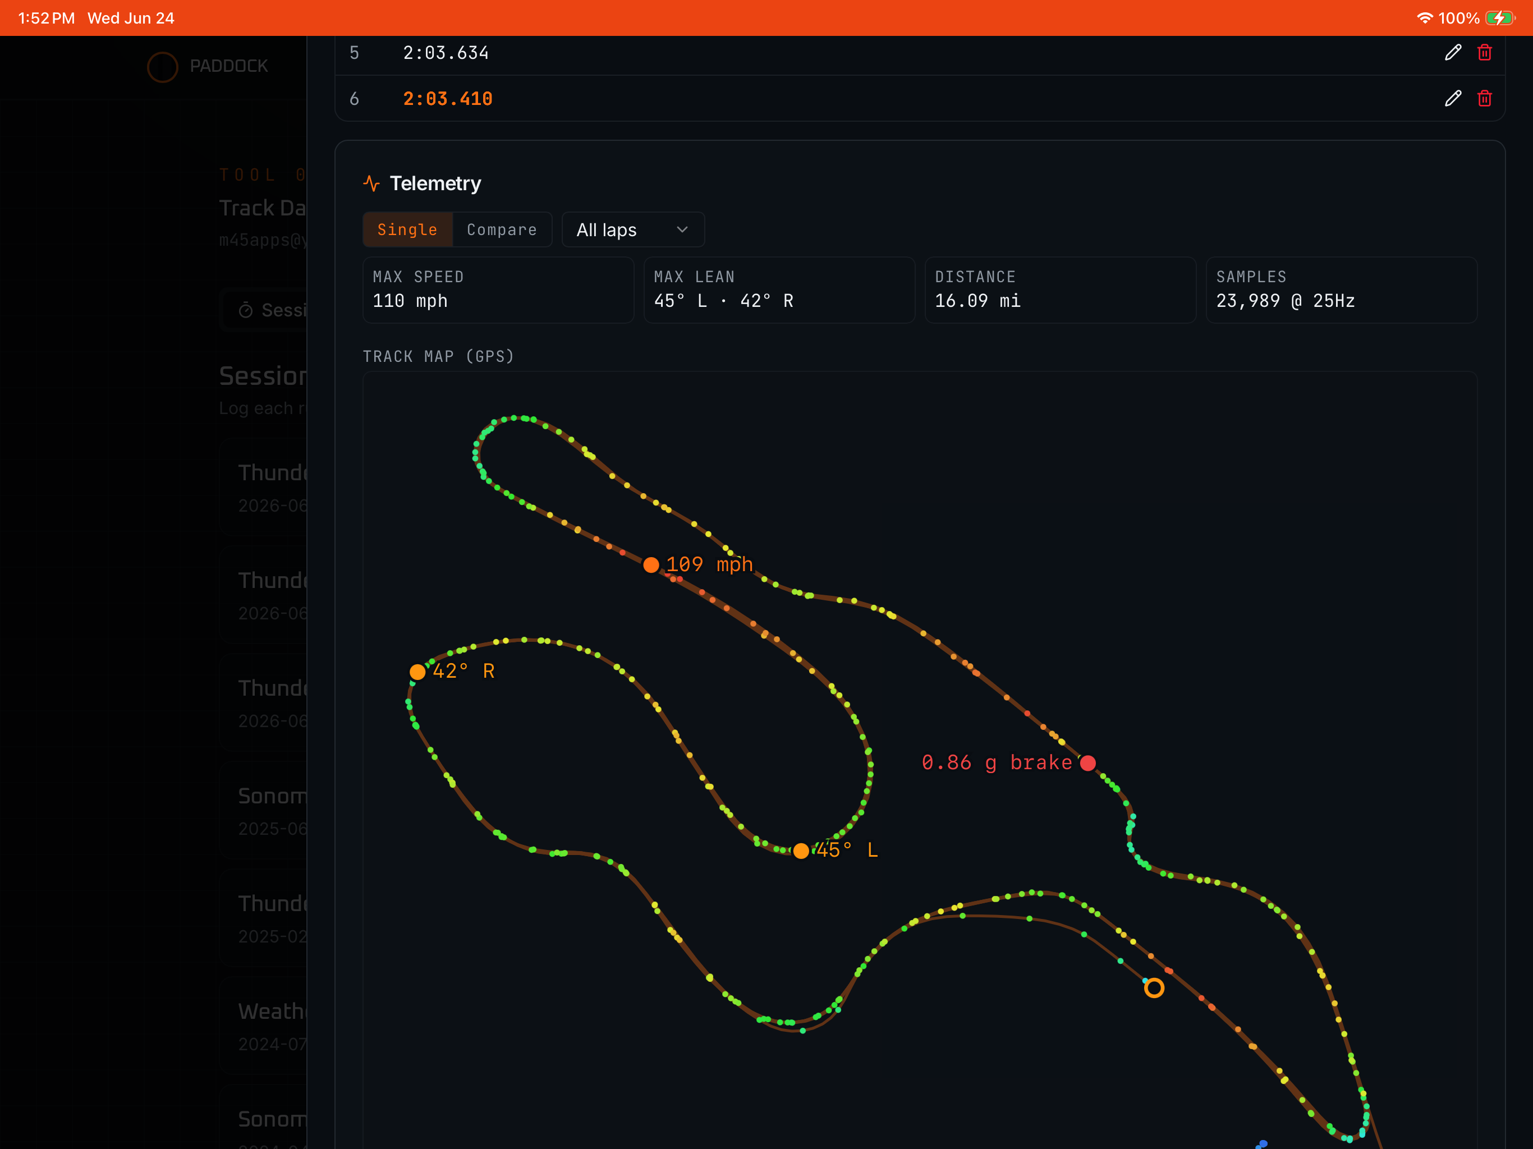Click the lap 5 time 2:03.634
The height and width of the screenshot is (1149, 1533).
446,53
